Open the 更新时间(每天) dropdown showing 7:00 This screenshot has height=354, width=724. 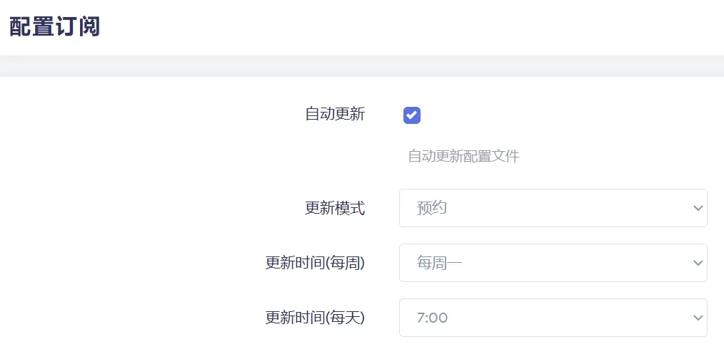(x=553, y=318)
